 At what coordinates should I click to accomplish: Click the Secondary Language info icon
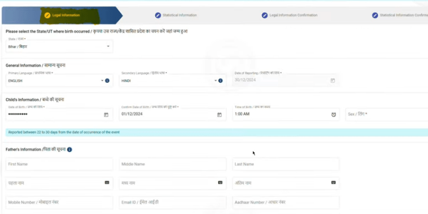pyautogui.click(x=220, y=81)
